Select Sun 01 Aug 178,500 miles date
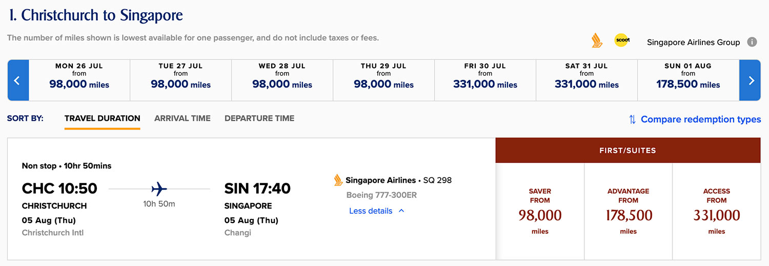 pyautogui.click(x=688, y=80)
